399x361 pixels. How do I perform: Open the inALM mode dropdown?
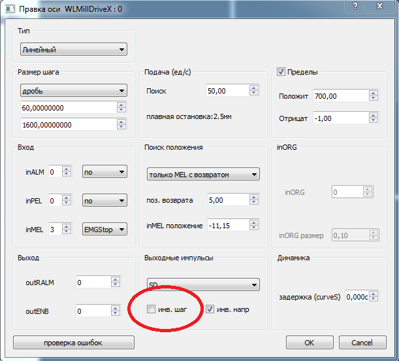click(x=104, y=172)
